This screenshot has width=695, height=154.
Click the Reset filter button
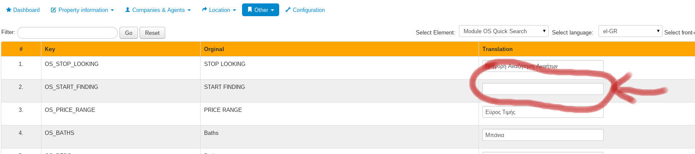coord(152,33)
